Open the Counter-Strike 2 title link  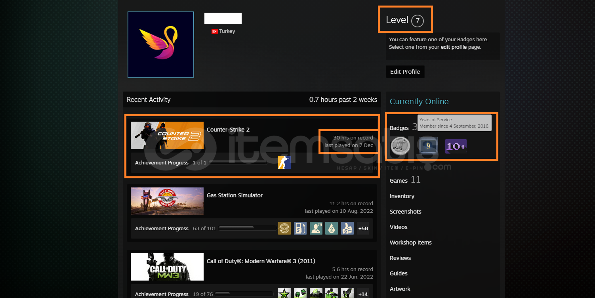tap(228, 130)
